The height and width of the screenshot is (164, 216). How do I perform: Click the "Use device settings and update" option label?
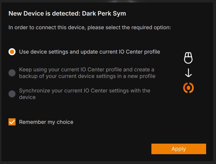tap(89, 52)
